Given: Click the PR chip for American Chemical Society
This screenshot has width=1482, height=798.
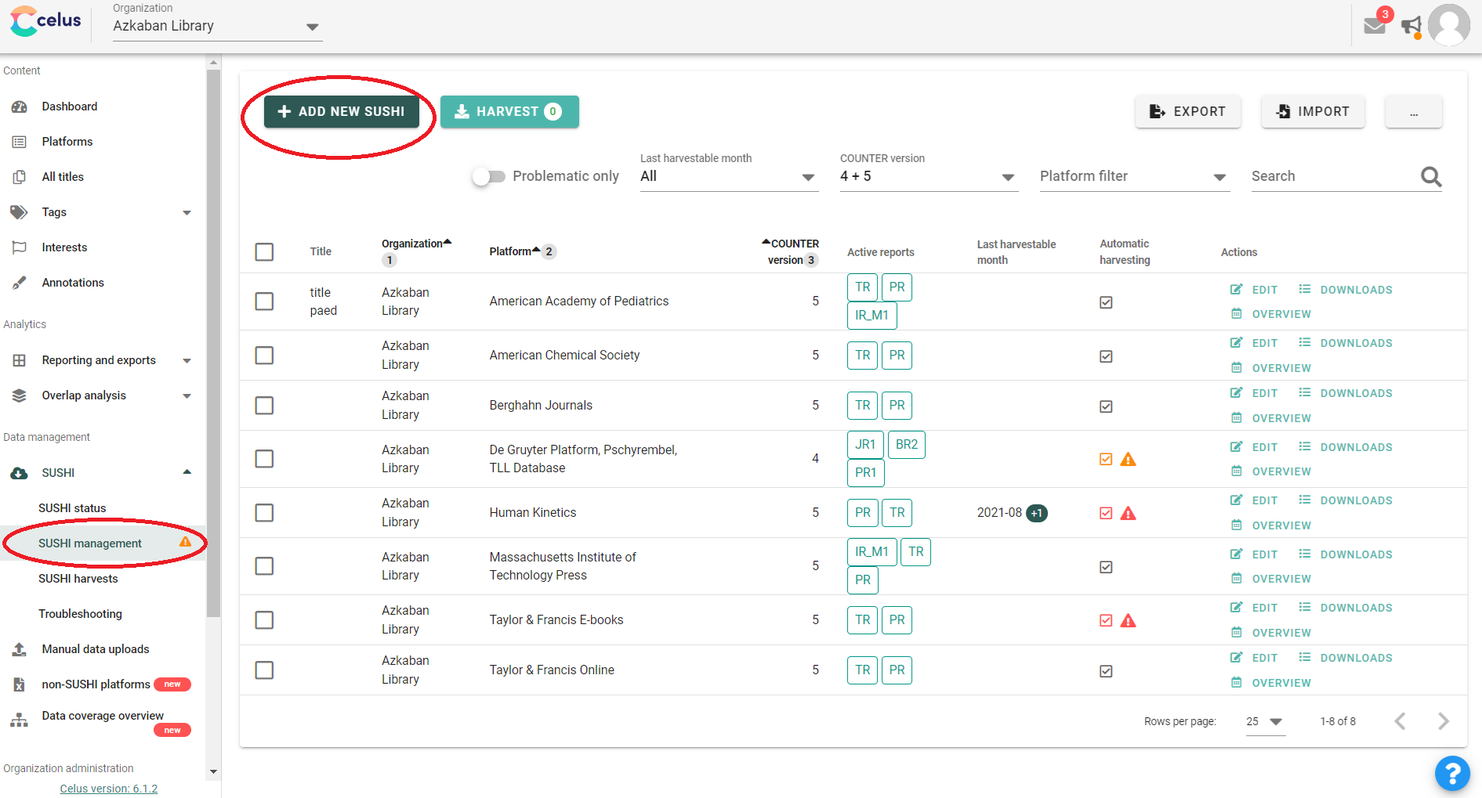Looking at the screenshot, I should [x=897, y=356].
